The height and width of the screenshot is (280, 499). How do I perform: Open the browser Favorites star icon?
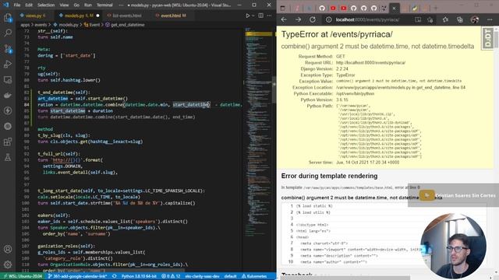click(445, 19)
